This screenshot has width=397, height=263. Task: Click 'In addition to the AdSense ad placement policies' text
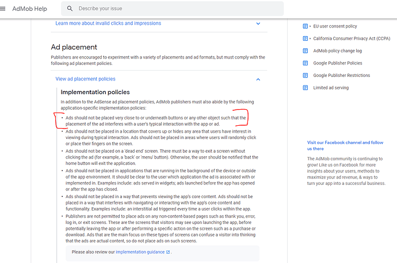157,105
